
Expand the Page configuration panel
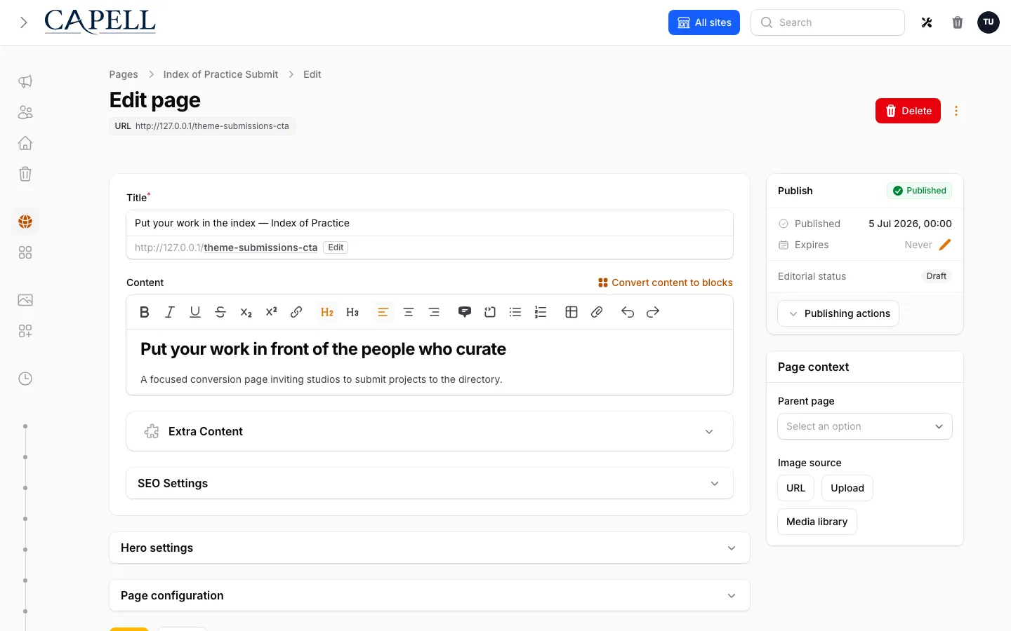pyautogui.click(x=430, y=595)
